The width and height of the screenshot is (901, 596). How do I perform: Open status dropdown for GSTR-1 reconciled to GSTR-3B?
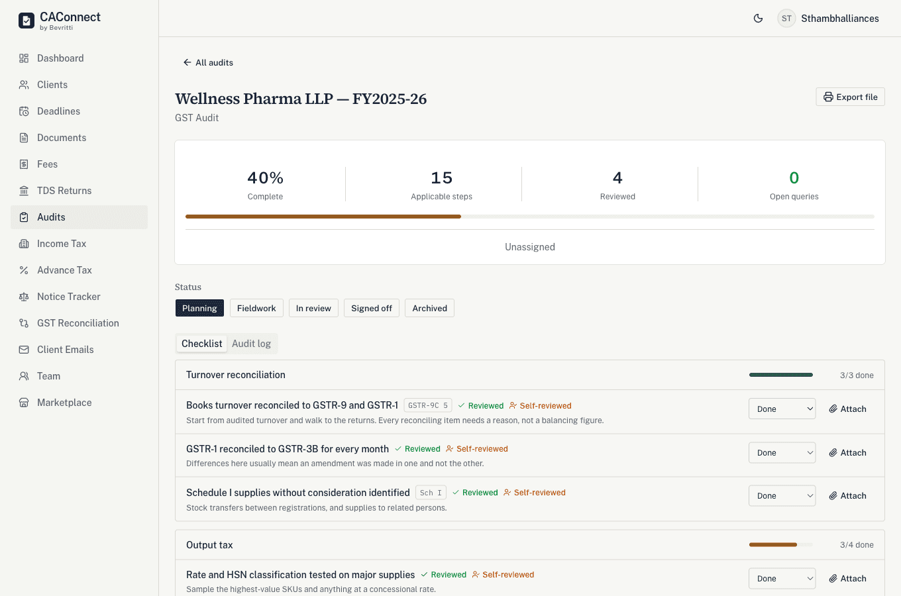coord(782,452)
